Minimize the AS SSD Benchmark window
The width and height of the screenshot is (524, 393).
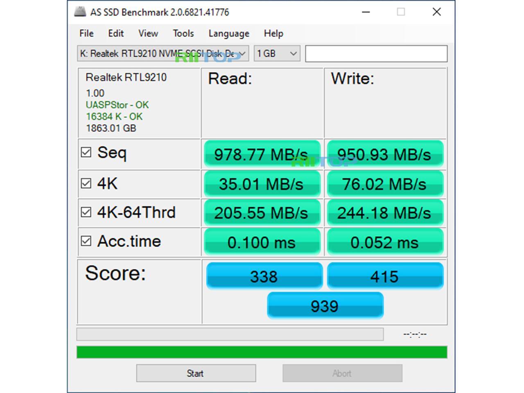tap(366, 12)
